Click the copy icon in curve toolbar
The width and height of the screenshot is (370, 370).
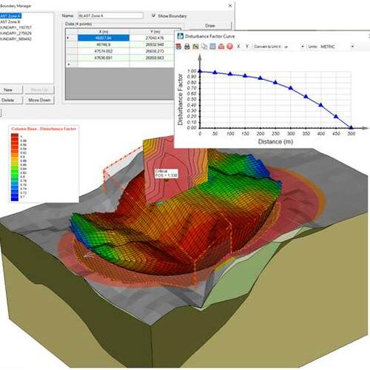click(204, 46)
